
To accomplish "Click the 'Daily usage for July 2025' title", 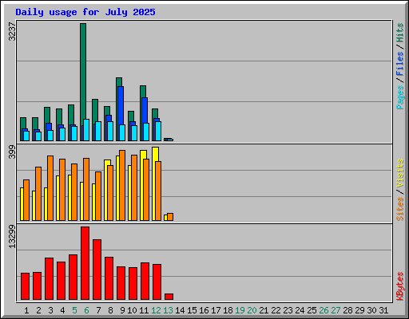I will (x=85, y=12).
